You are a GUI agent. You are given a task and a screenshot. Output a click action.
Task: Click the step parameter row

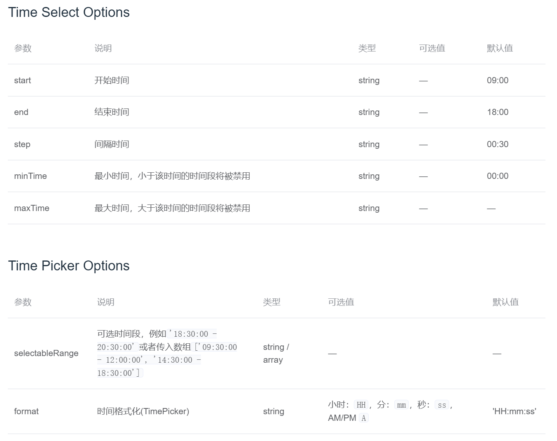(22, 144)
